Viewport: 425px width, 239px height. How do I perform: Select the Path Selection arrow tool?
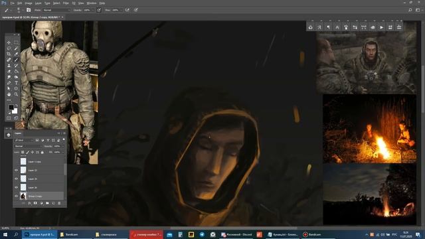click(9, 88)
